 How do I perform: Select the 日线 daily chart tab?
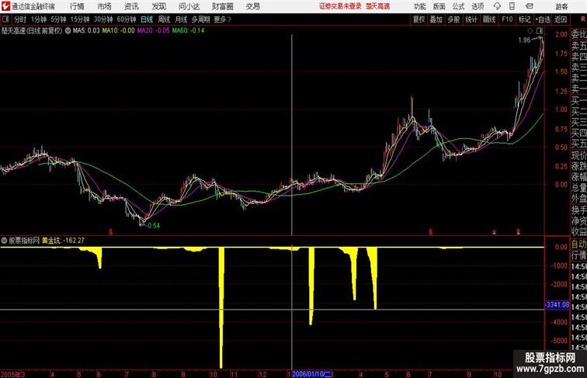click(x=147, y=19)
